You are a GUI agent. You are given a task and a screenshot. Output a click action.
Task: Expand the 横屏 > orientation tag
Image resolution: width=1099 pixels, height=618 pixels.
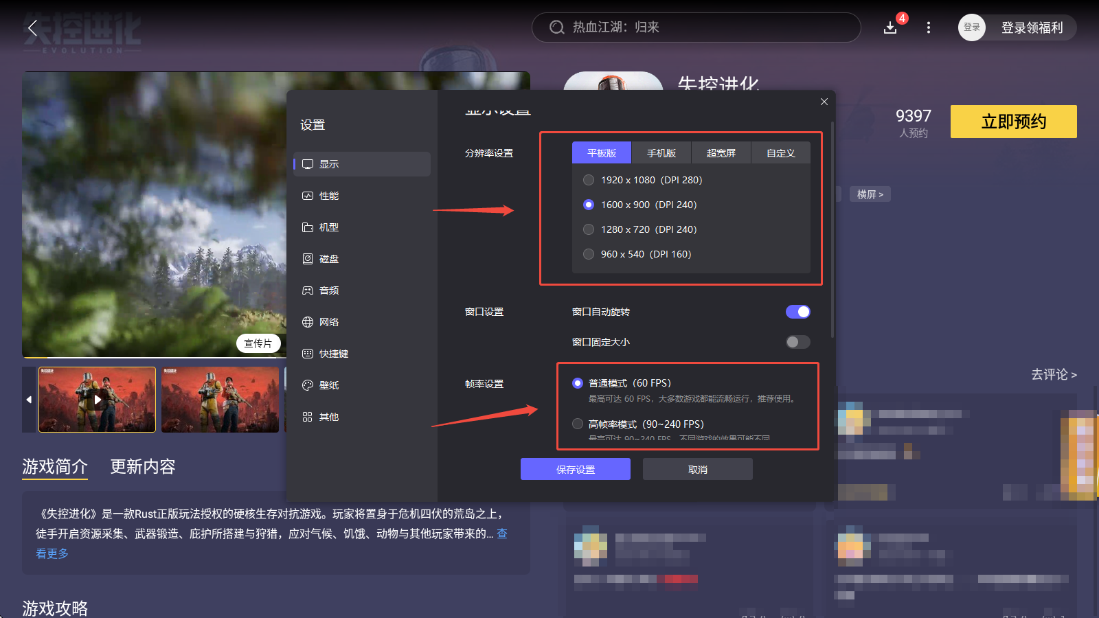[870, 194]
